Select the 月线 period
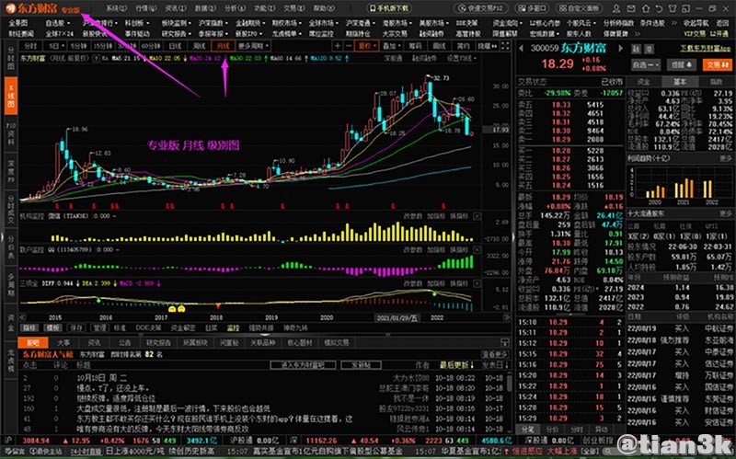Image resolution: width=736 pixels, height=459 pixels. 223,46
